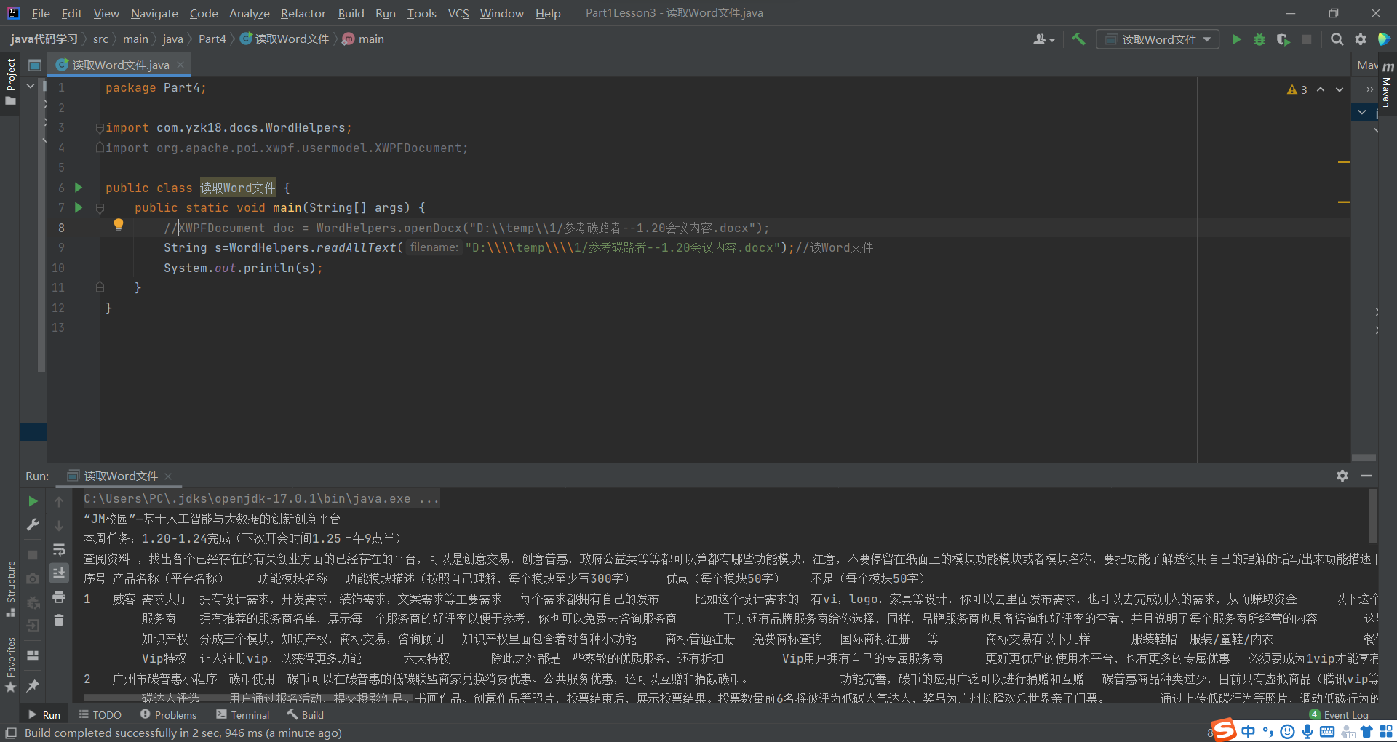
Task: Toggle Sogou IME Chinese/English mode 中
Action: (x=1249, y=732)
